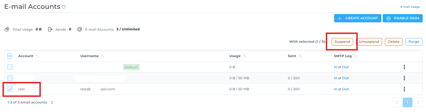
Task: Select page 1 in pagination
Action: point(407,102)
